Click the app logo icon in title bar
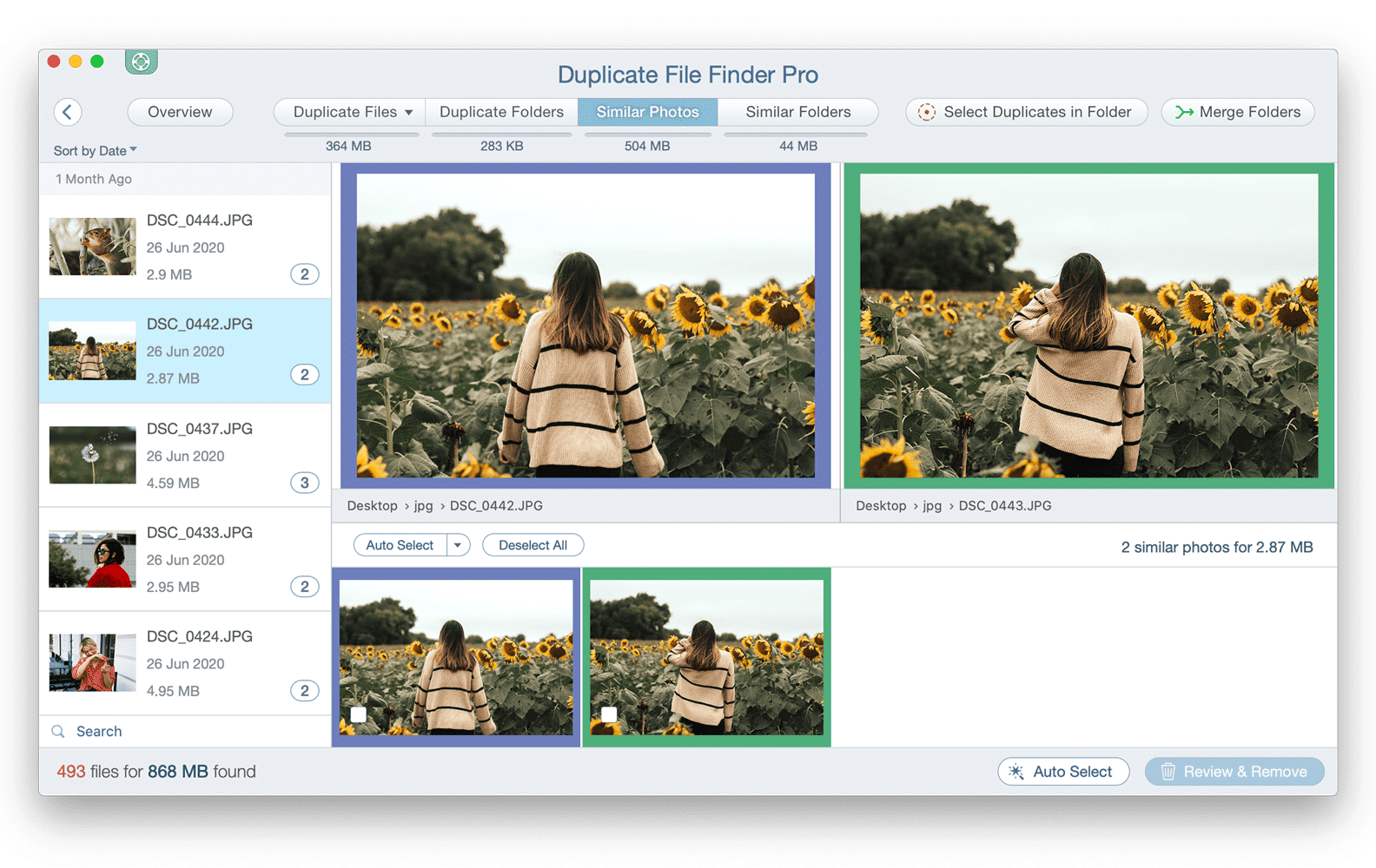The width and height of the screenshot is (1376, 868). (x=141, y=62)
